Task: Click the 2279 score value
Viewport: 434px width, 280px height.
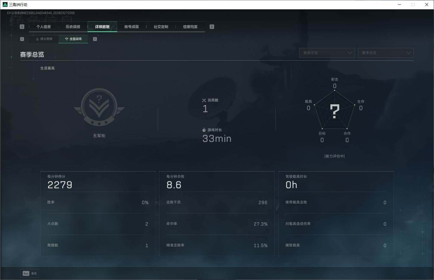Action: click(x=60, y=185)
